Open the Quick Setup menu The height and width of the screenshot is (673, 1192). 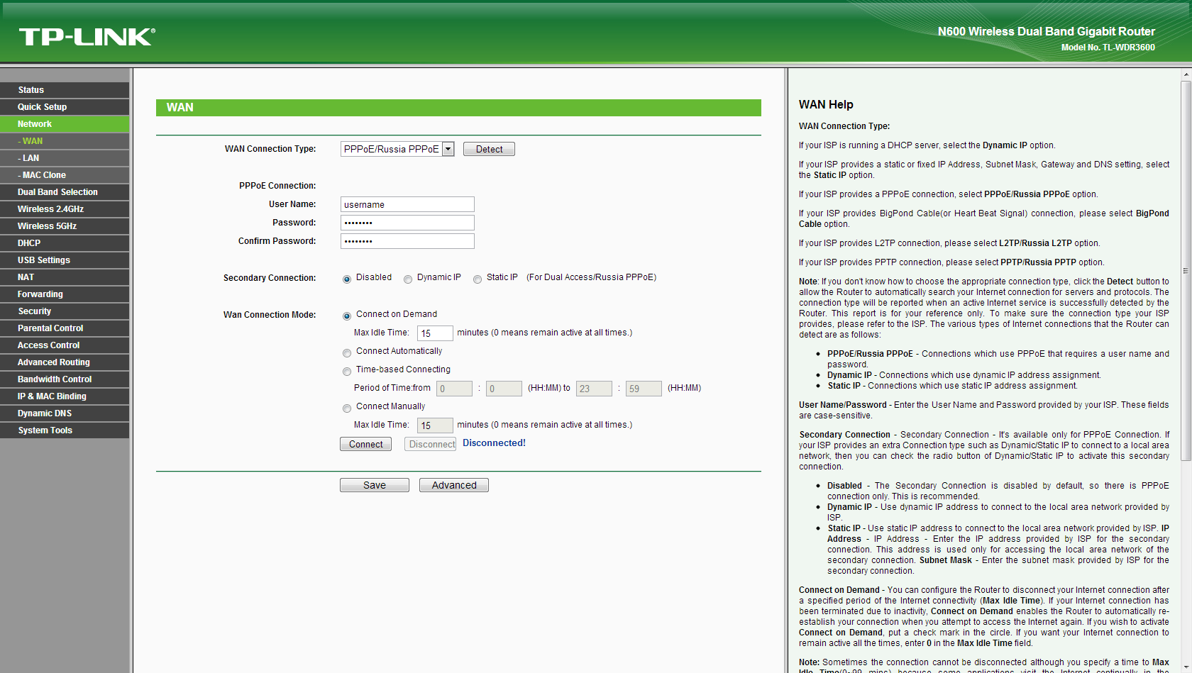click(x=65, y=107)
